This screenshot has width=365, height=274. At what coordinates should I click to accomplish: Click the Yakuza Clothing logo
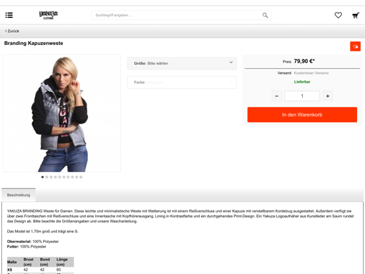pos(48,15)
